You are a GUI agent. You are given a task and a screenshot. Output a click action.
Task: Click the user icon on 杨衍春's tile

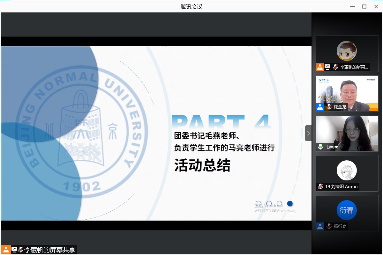[320, 226]
